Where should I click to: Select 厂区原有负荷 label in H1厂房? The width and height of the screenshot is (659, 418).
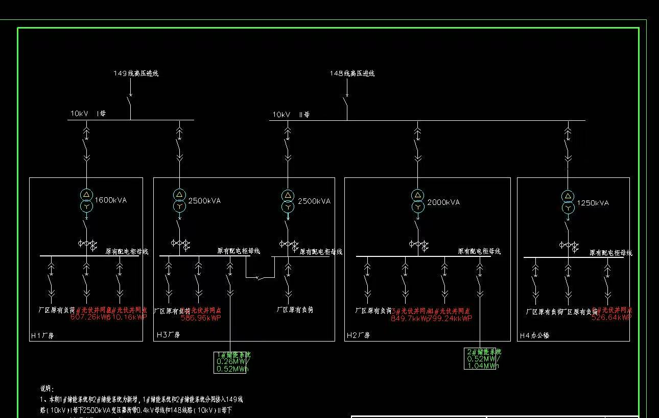coord(57,309)
